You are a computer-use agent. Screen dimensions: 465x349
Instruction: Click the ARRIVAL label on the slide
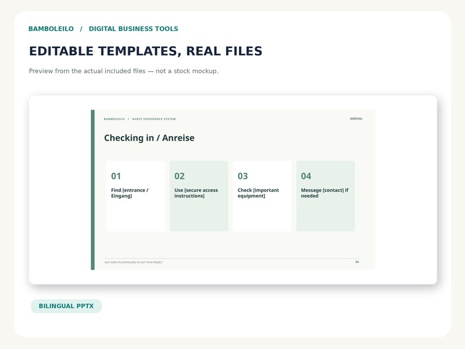tap(356, 119)
